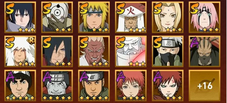Click the purple A badge on Gaara
Image resolution: width=227 pixels, height=103 pixels.
coord(158,76)
